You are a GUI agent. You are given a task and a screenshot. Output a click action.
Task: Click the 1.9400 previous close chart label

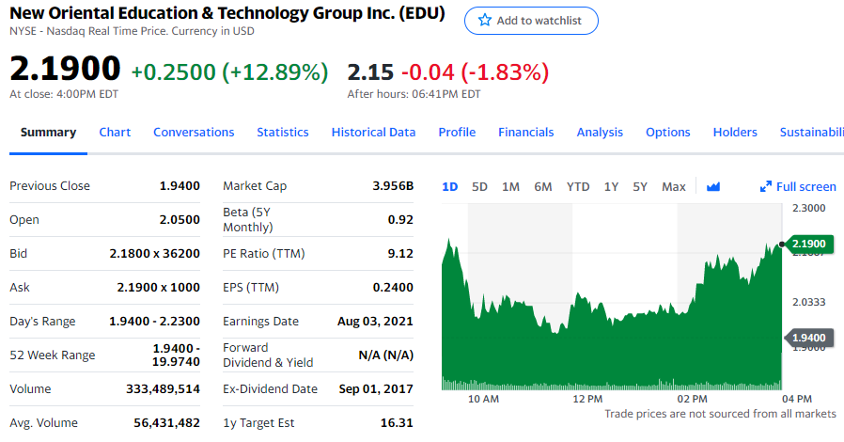(807, 337)
